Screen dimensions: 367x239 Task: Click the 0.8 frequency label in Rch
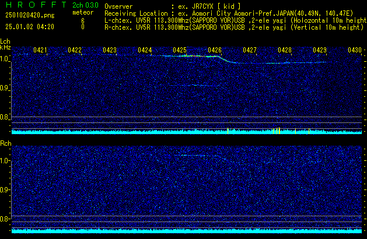[x=5, y=219]
